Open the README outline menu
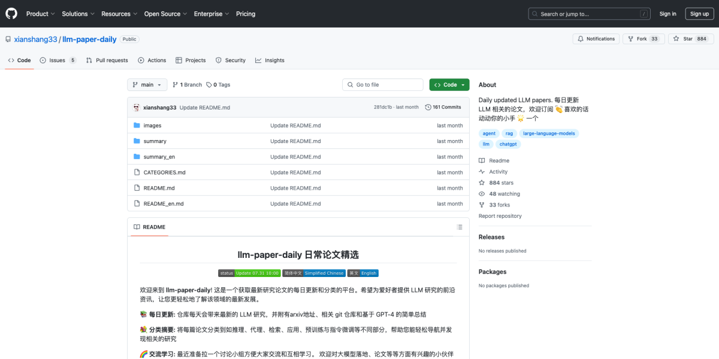 [x=460, y=227]
